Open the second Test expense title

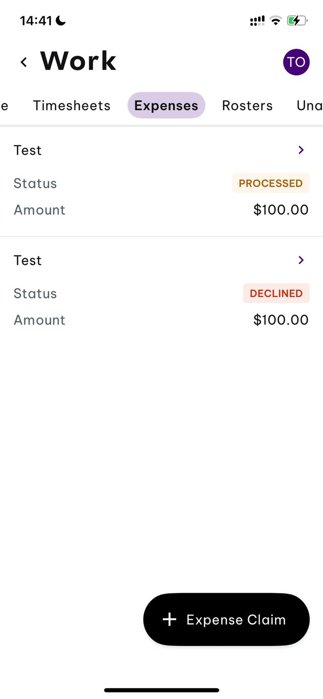[28, 260]
